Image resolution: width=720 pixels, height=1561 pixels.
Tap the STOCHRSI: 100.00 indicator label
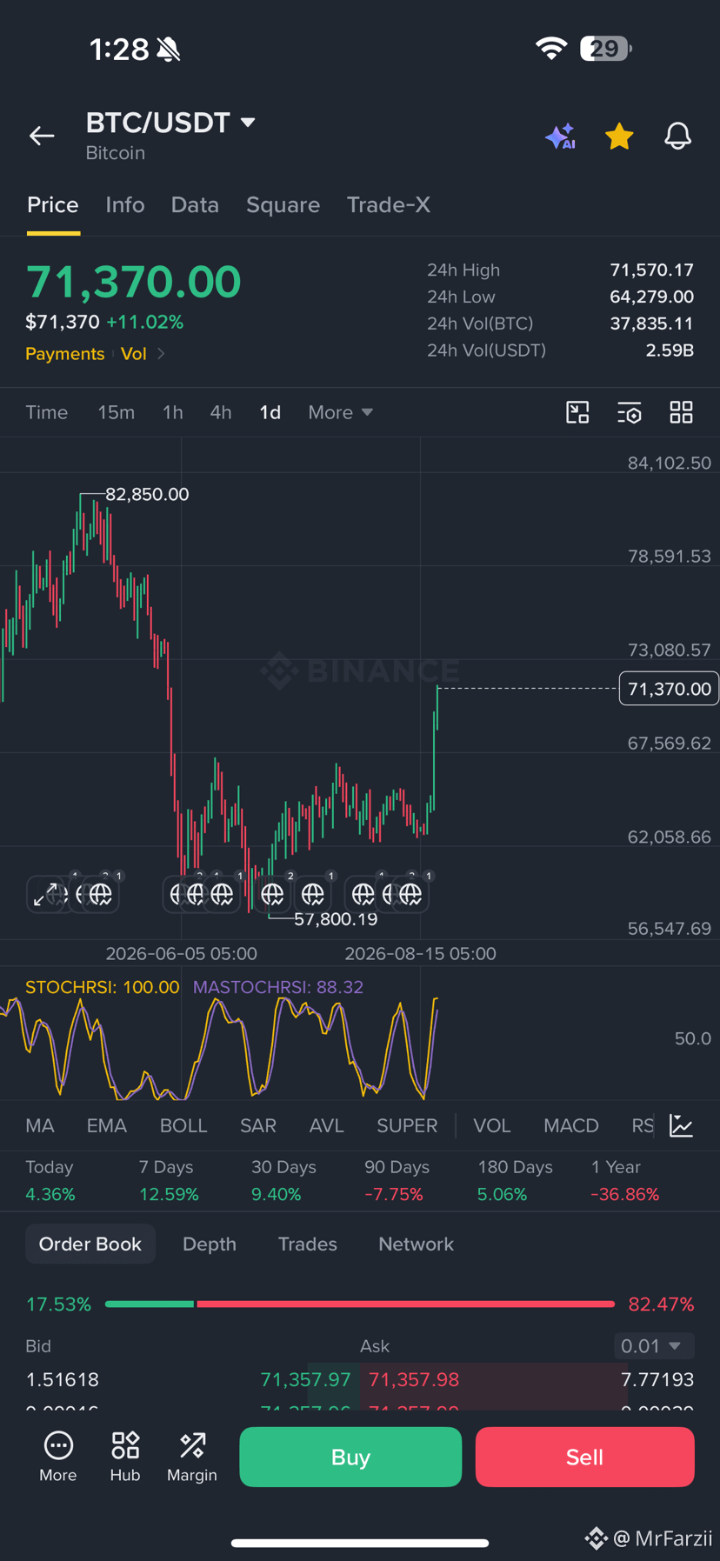[x=103, y=987]
